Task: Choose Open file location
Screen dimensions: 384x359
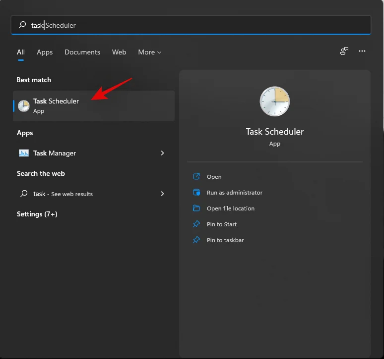Action: 230,208
